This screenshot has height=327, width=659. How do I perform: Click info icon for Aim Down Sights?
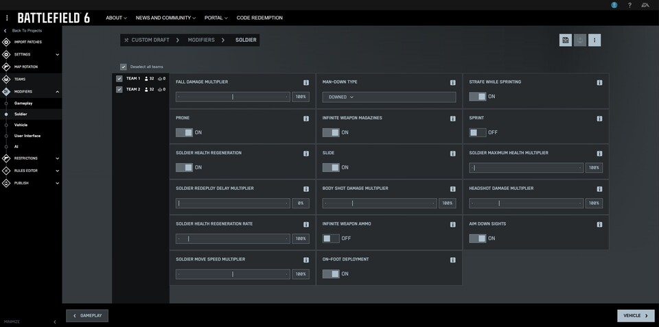point(599,224)
